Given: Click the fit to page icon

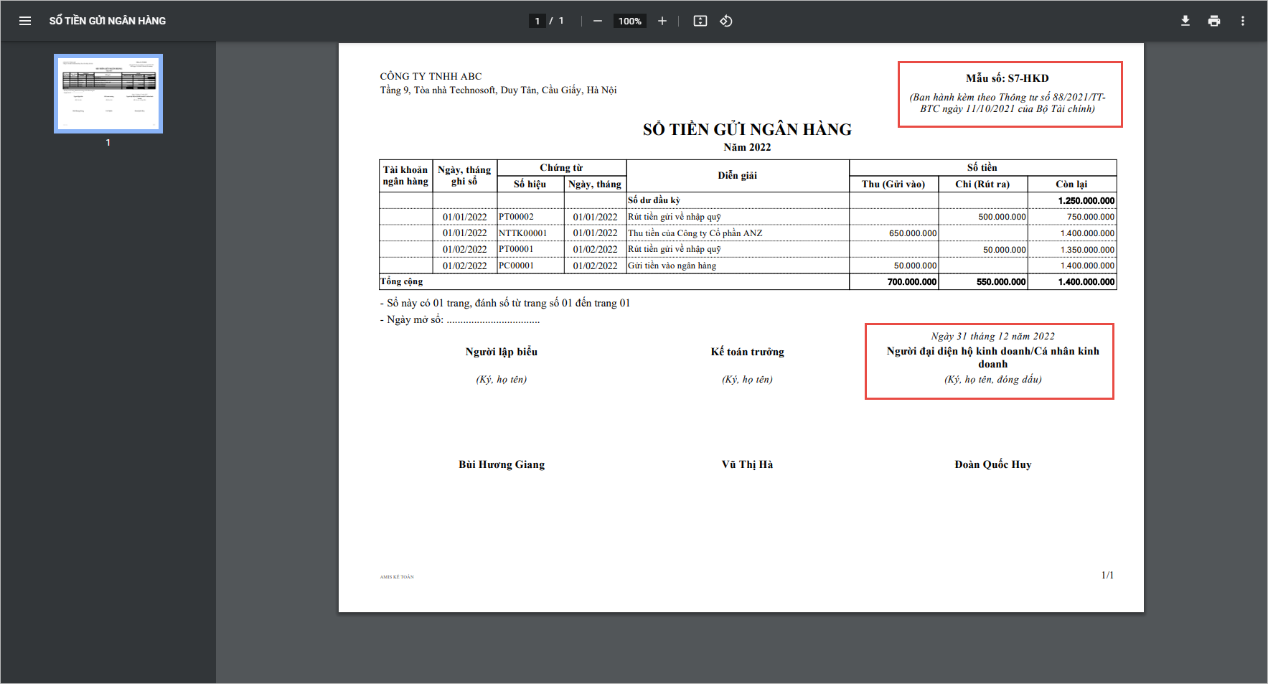Looking at the screenshot, I should tap(700, 21).
